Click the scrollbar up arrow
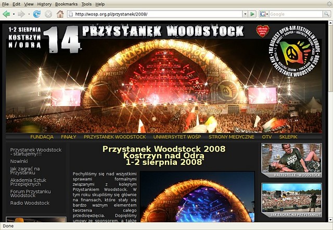333x230 pixels. (x=331, y=23)
